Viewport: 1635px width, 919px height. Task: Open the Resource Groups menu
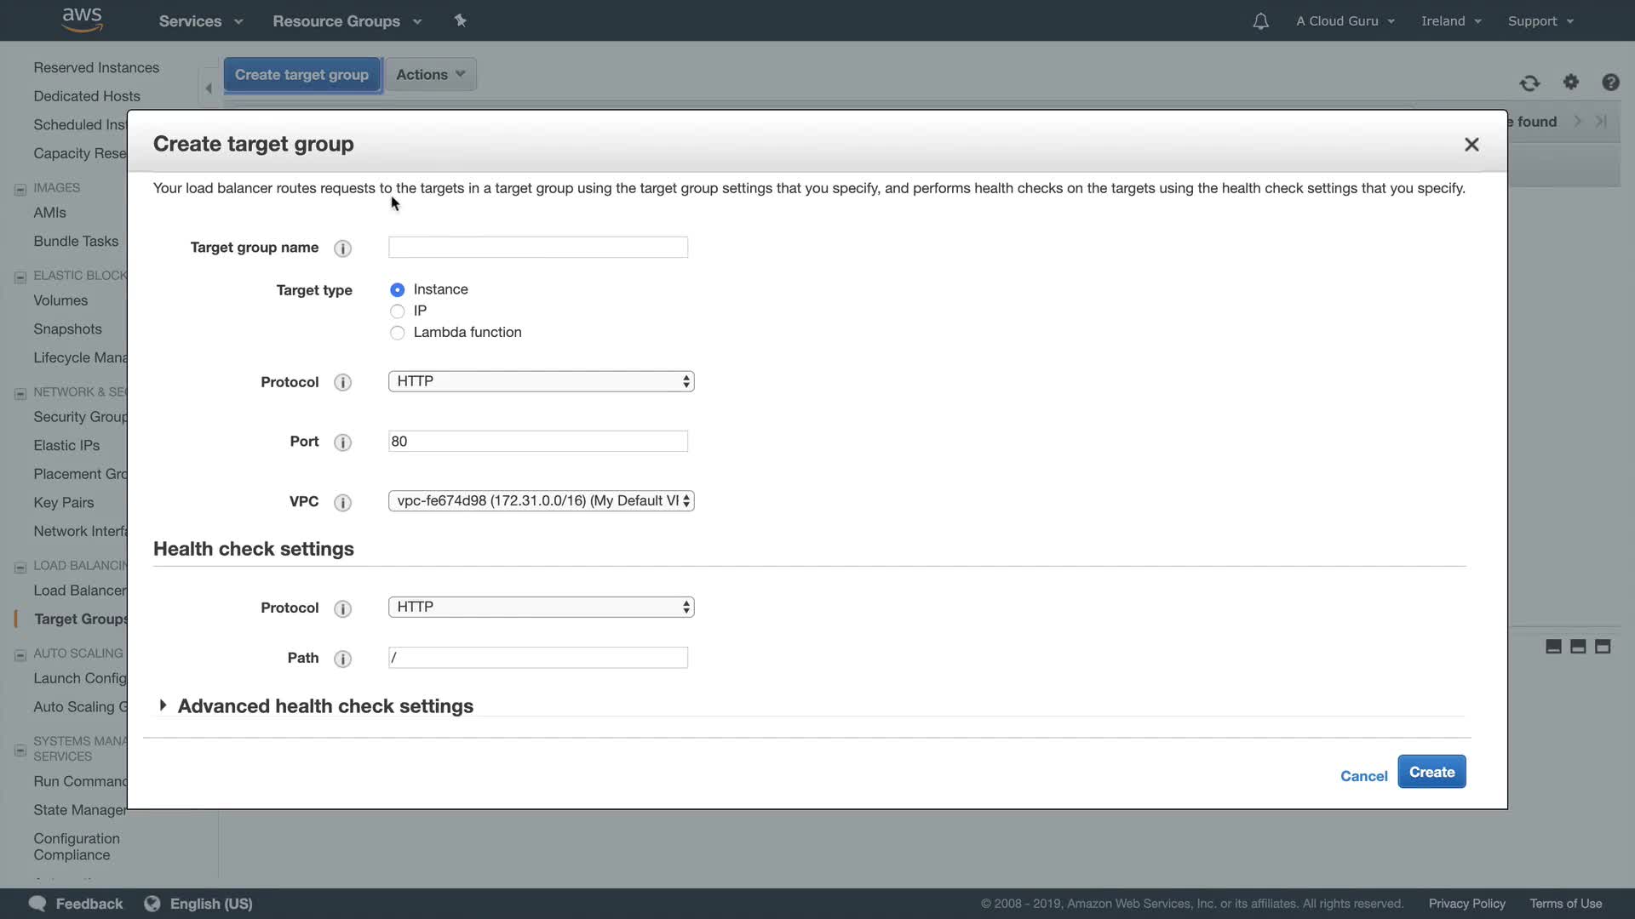point(347,21)
